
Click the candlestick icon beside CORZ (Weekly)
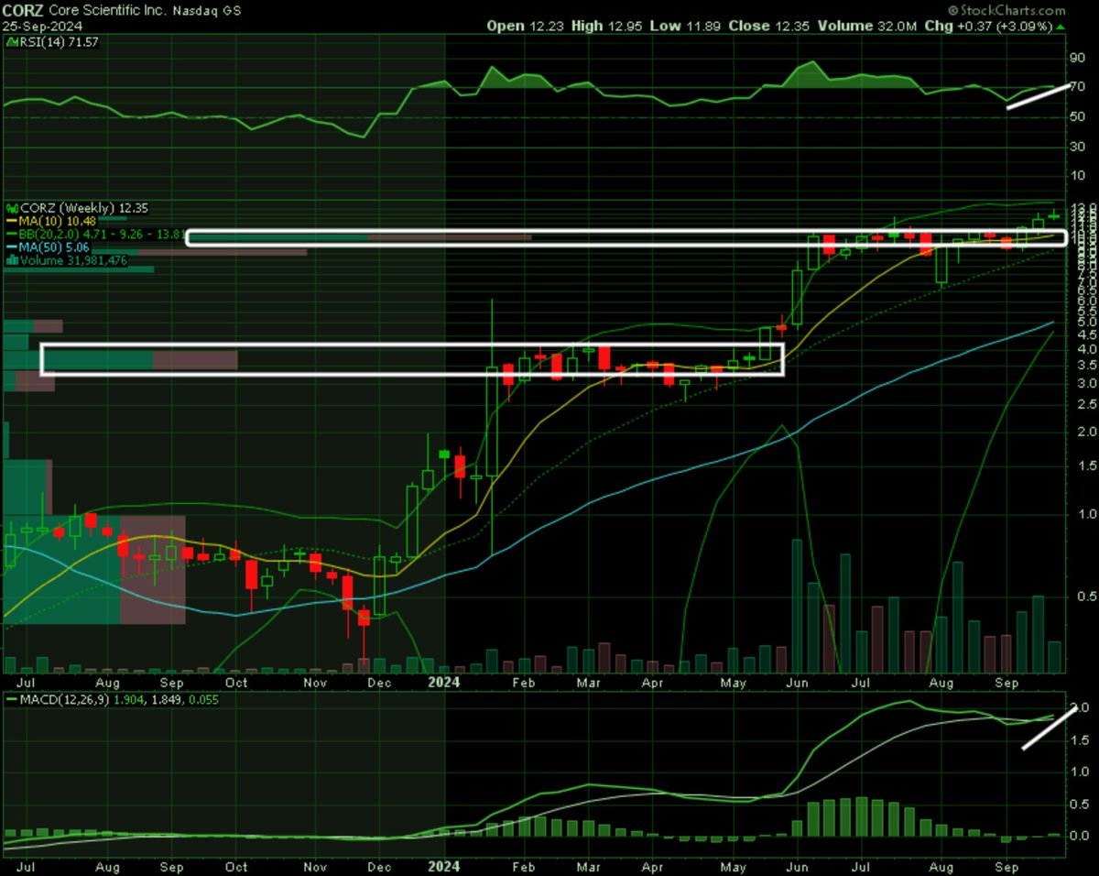click(12, 209)
